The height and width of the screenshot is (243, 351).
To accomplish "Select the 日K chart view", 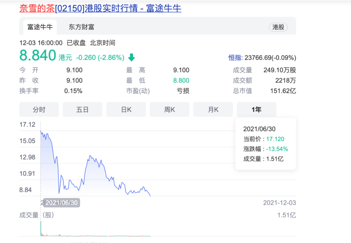I will [126, 110].
